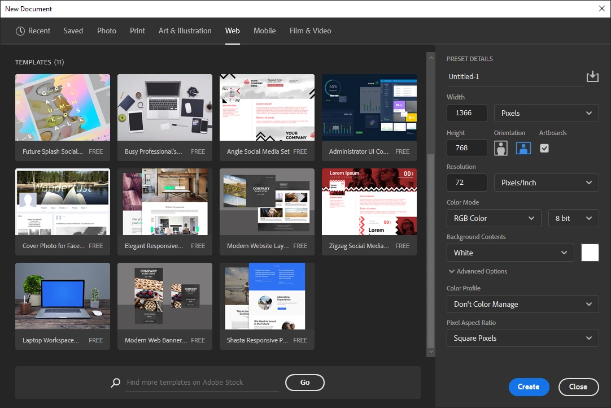Open the Color Profile dropdown
The height and width of the screenshot is (408, 611).
click(x=523, y=304)
